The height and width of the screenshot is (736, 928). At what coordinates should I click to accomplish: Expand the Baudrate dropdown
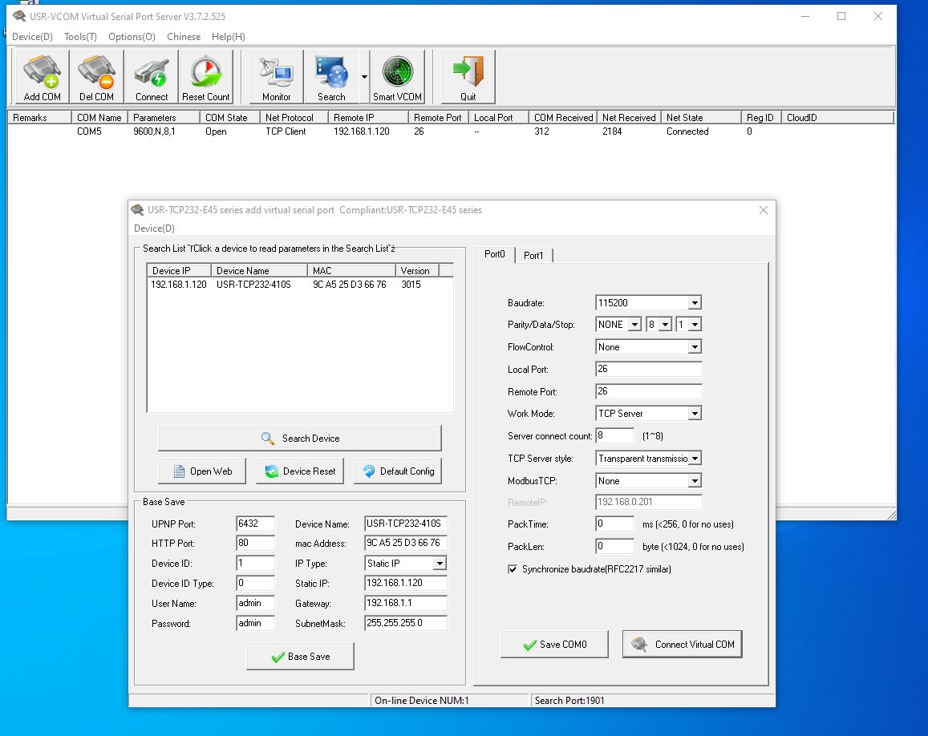tap(695, 303)
